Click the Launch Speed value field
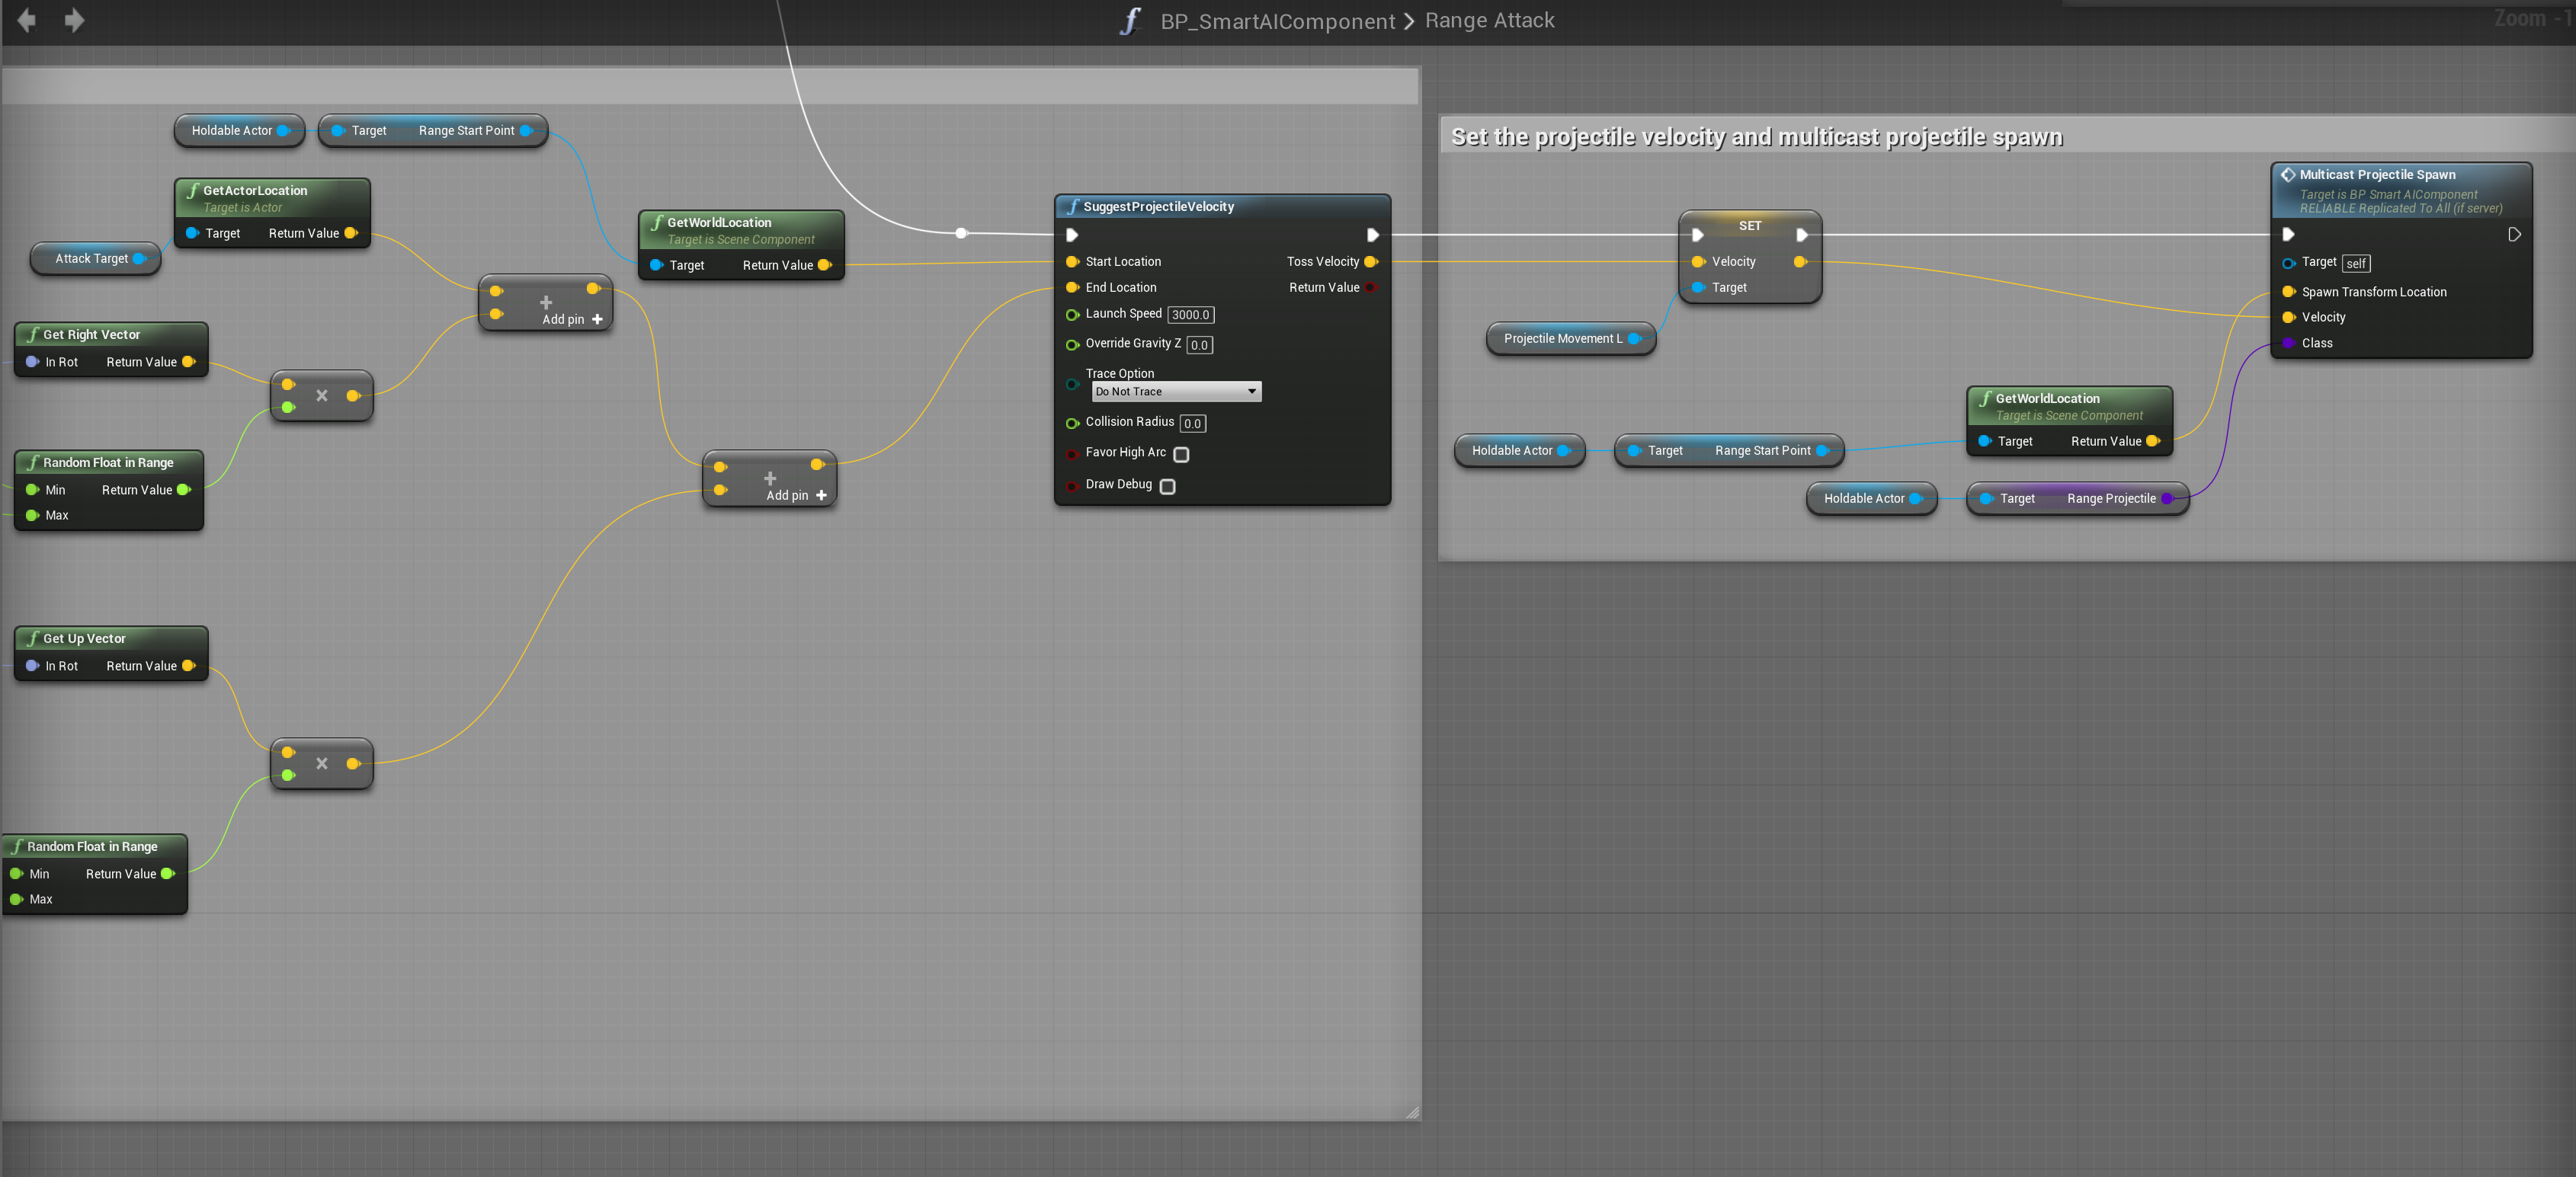The image size is (2576, 1177). [1190, 315]
